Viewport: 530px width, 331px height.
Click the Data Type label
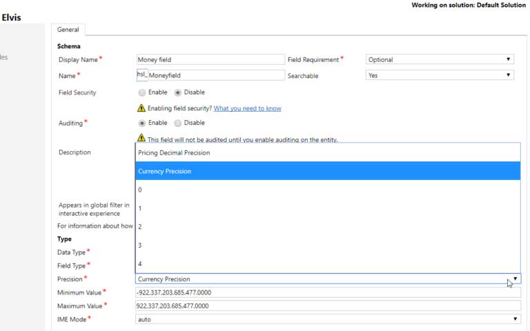pos(71,252)
